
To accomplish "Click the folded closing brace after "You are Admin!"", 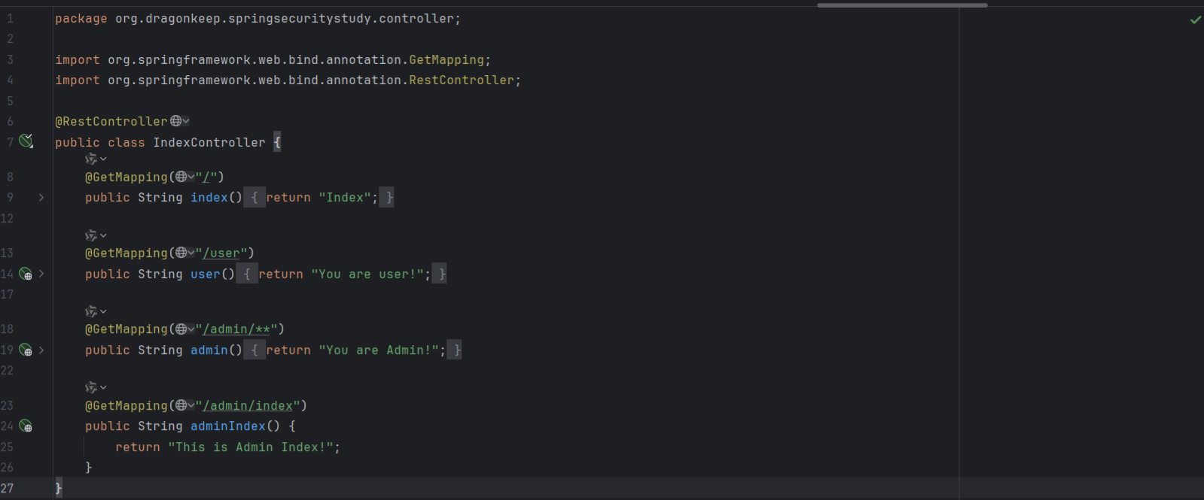I will (x=456, y=350).
